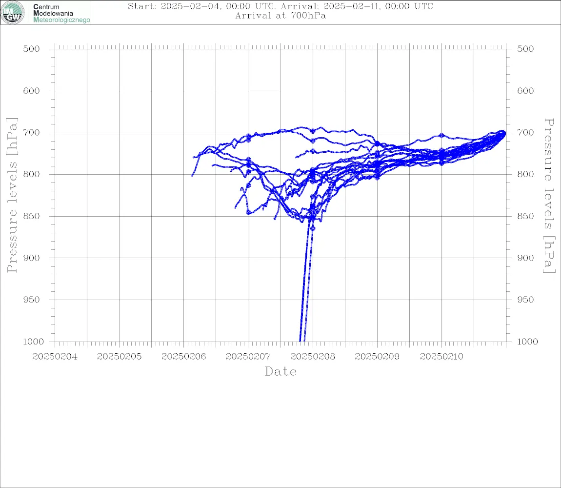
Task: Click the left axis label 900
Action: point(32,258)
